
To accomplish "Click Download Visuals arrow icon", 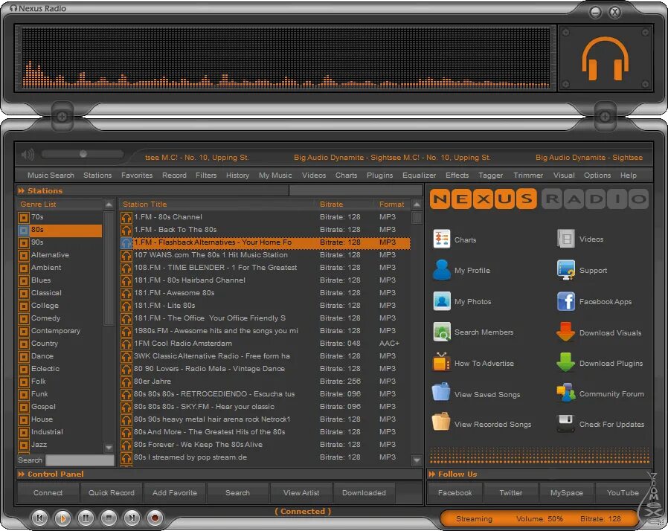I will (565, 332).
